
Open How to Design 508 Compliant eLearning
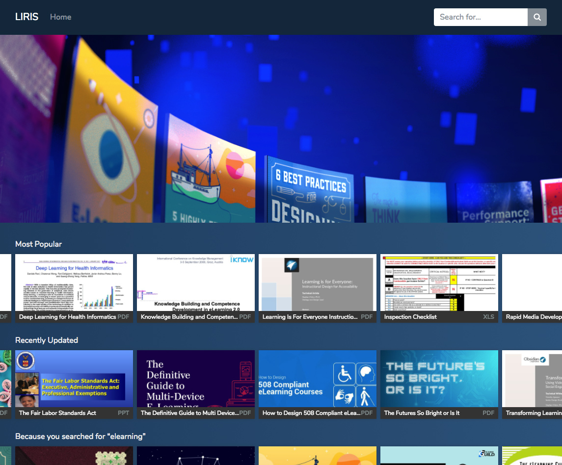coord(318,379)
